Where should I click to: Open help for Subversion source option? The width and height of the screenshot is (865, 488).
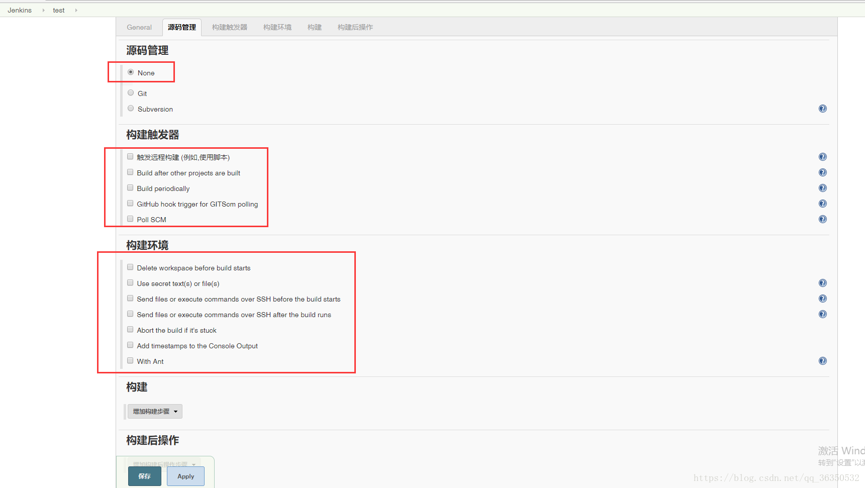823,109
